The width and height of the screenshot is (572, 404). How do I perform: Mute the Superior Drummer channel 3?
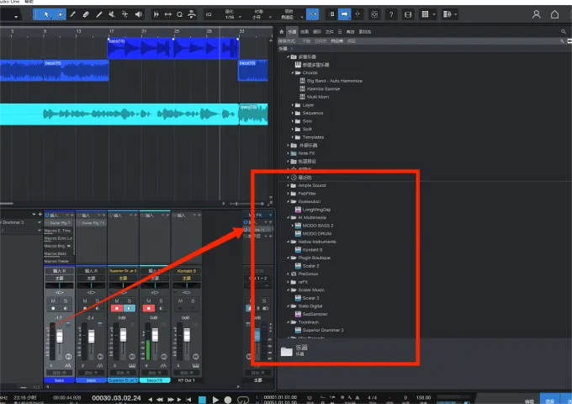point(117,301)
